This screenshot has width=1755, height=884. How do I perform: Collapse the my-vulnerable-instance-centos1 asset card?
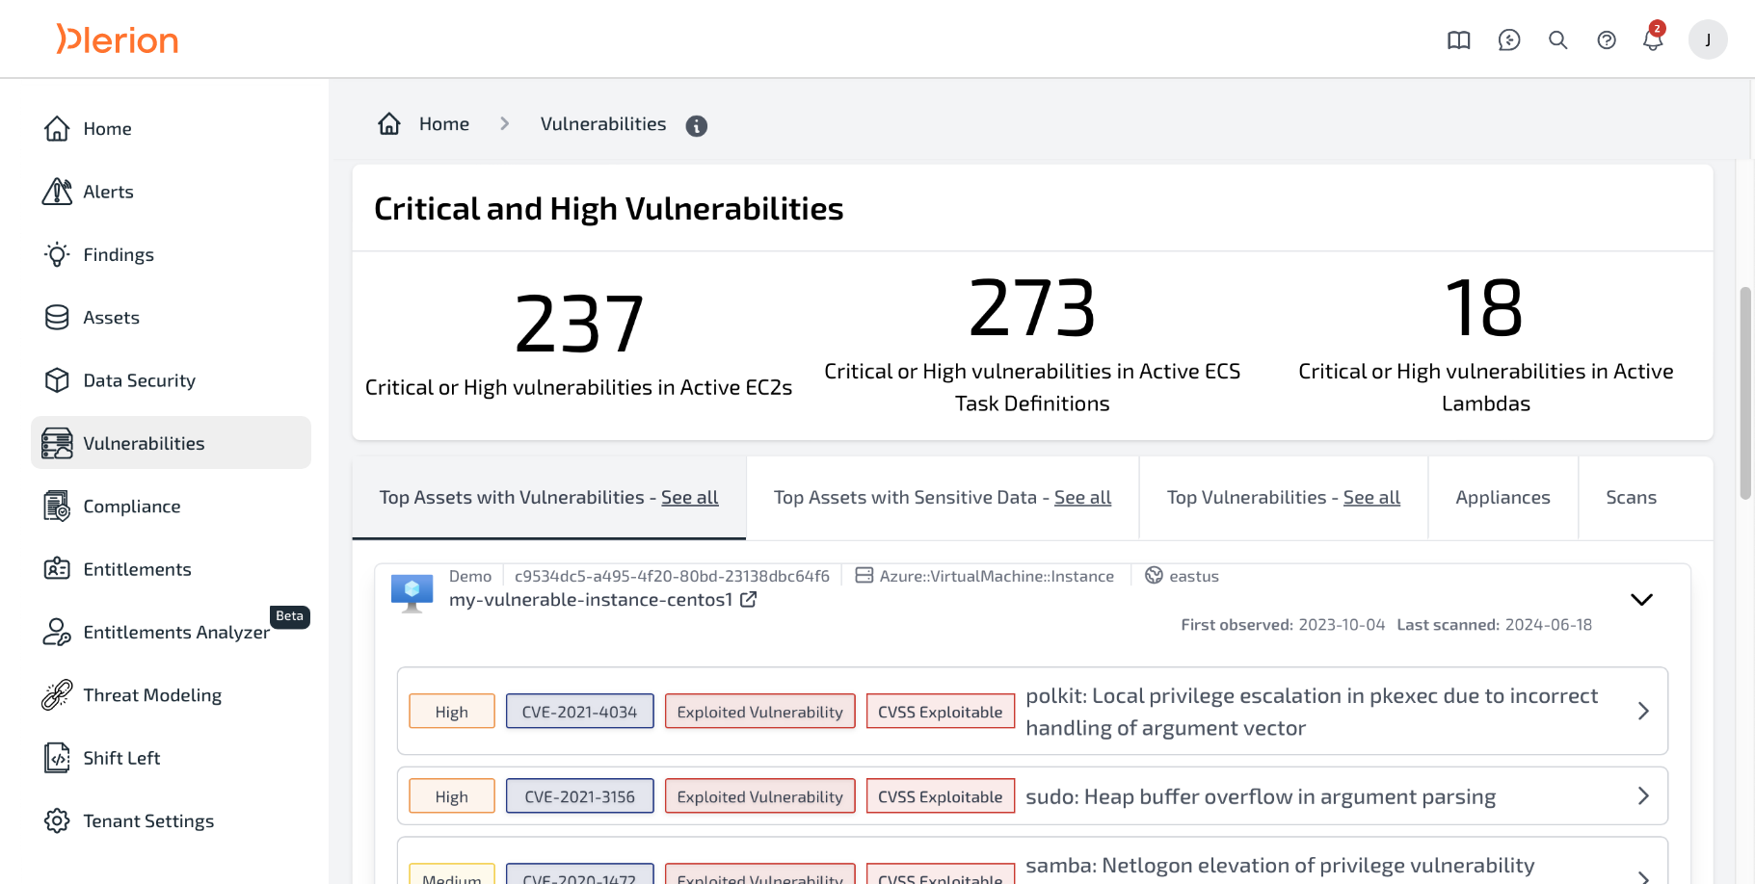1641,599
